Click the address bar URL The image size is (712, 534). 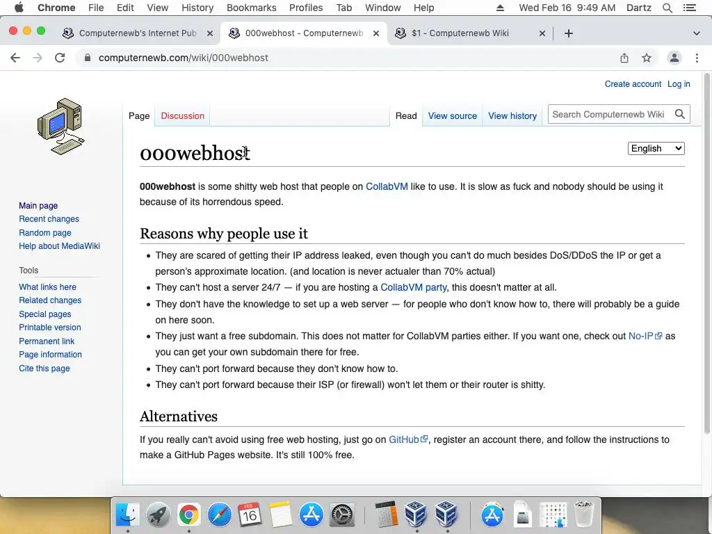(184, 58)
